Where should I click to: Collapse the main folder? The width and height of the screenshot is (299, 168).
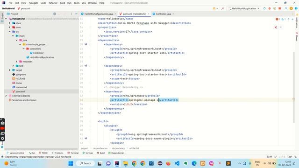[x=13, y=36]
